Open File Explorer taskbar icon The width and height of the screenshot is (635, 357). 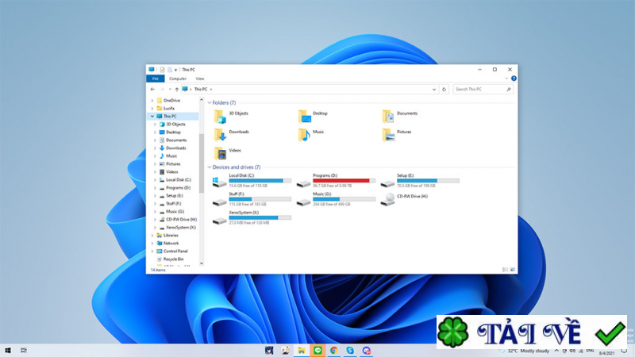pyautogui.click(x=302, y=350)
